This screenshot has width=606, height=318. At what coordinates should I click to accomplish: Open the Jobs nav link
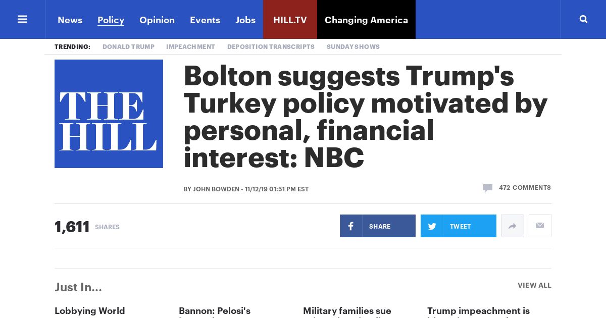click(245, 20)
